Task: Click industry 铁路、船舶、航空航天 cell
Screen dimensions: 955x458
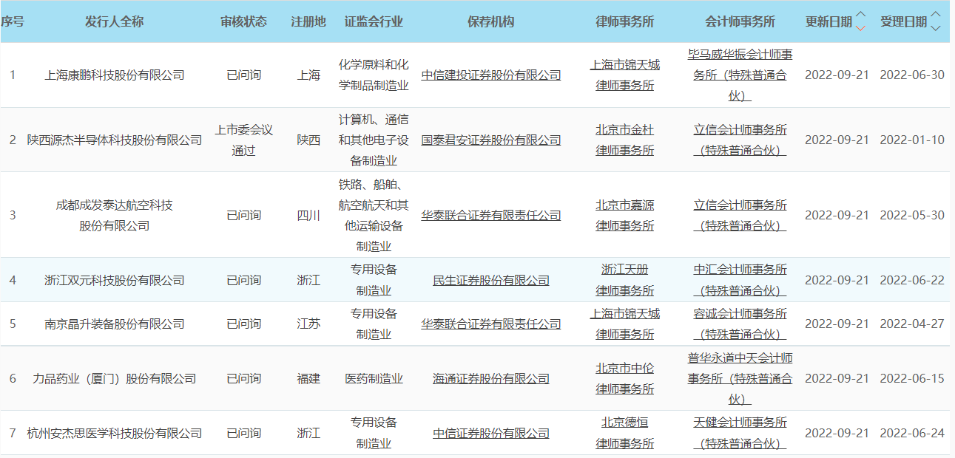Action: pyautogui.click(x=374, y=215)
